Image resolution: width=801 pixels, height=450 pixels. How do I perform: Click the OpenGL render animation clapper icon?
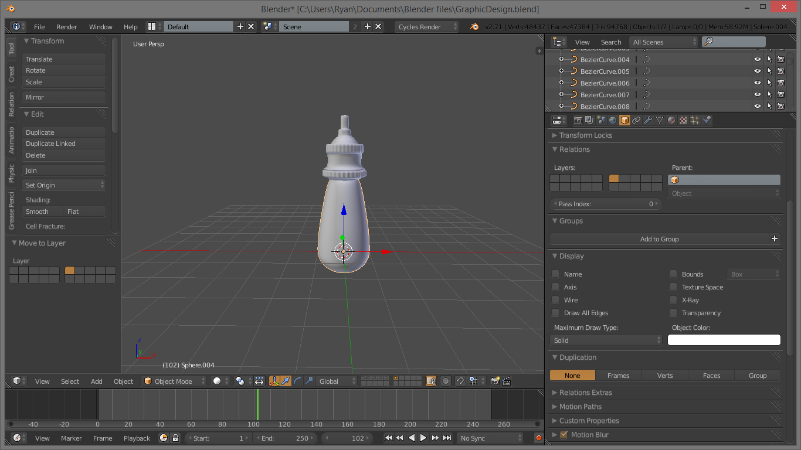[507, 381]
